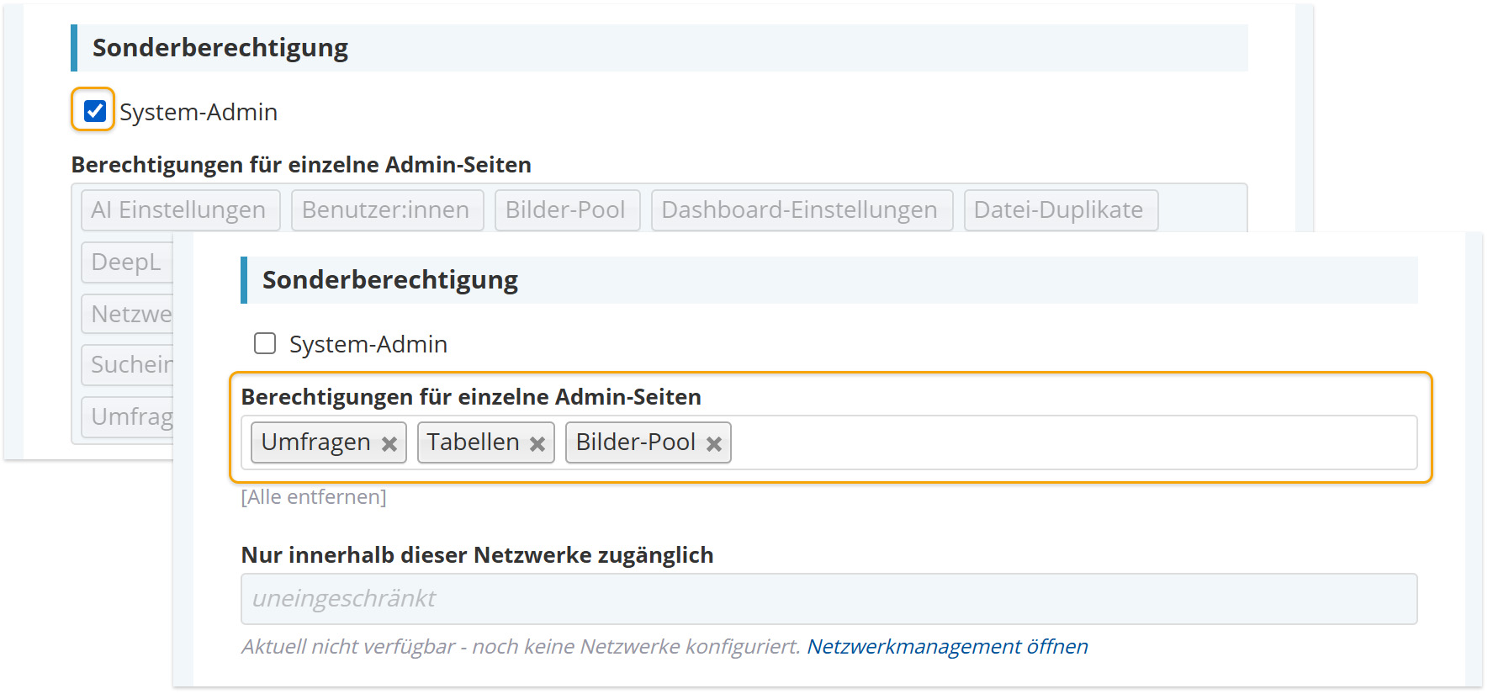Screen dimensions: 1493x694
Task: Click the Umfragen tag label
Action: coord(315,442)
